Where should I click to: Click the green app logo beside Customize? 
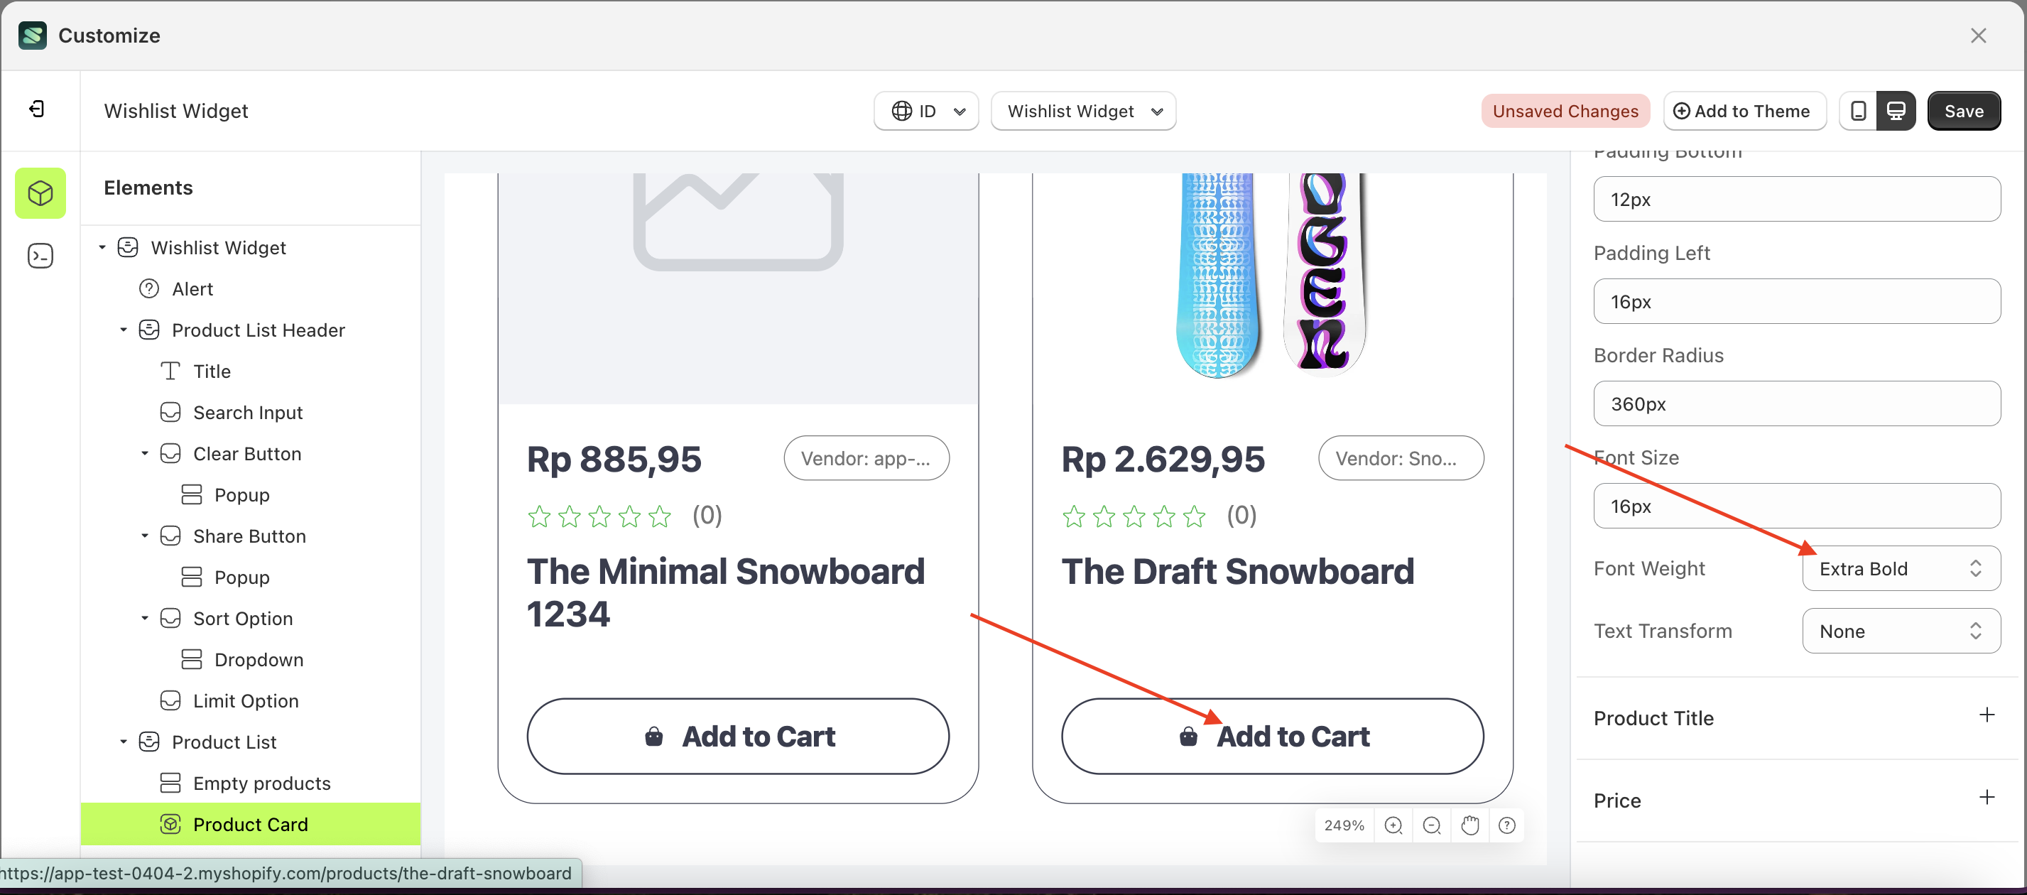[32, 35]
